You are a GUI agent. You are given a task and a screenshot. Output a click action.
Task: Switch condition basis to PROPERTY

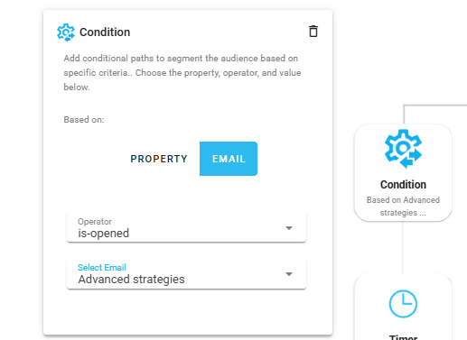pyautogui.click(x=159, y=159)
